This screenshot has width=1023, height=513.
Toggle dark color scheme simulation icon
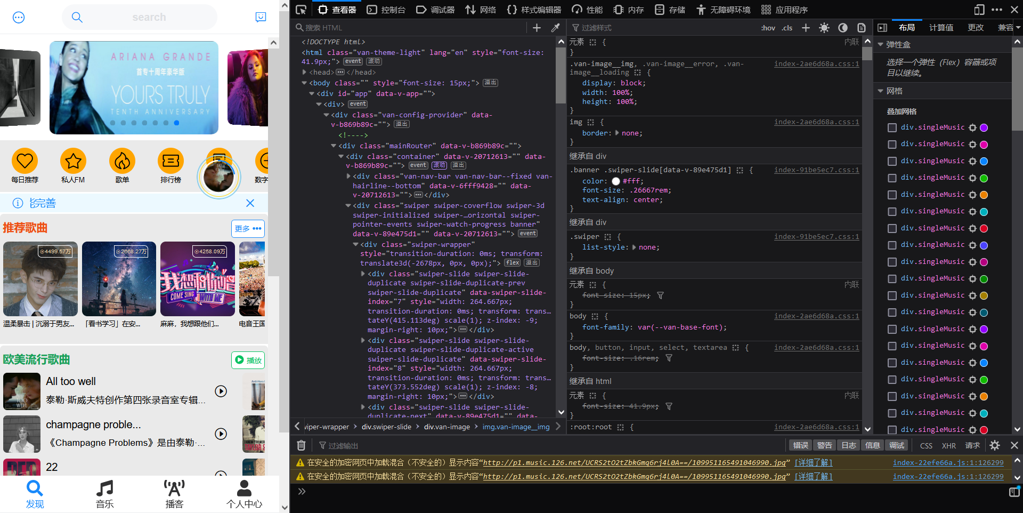click(843, 28)
